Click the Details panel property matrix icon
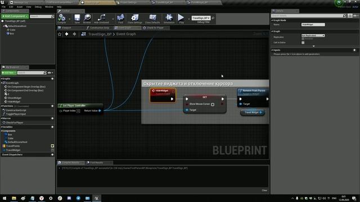Screen dimensions: 360x202 point(350,16)
